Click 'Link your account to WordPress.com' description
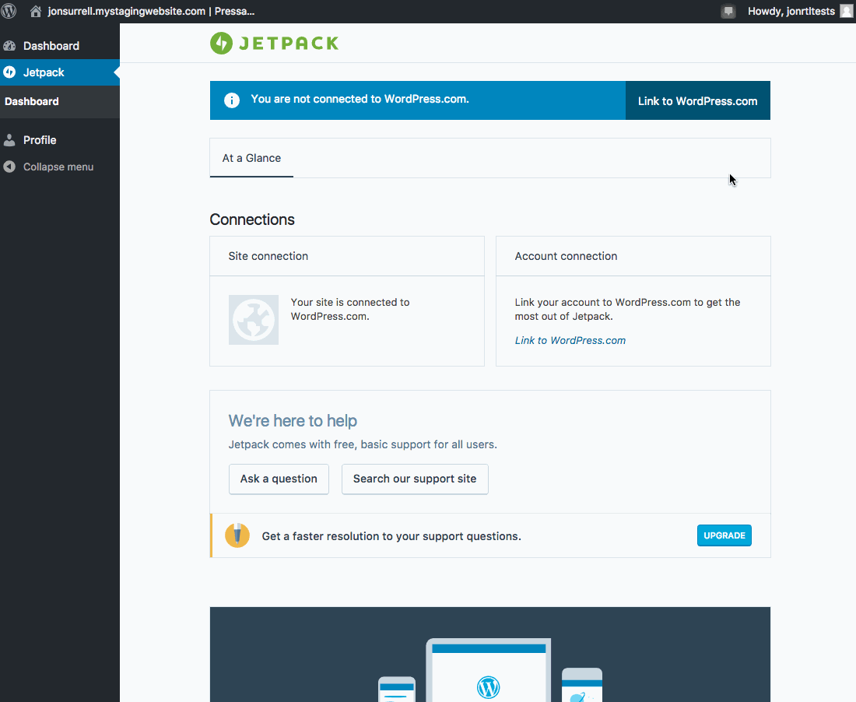 [x=627, y=309]
